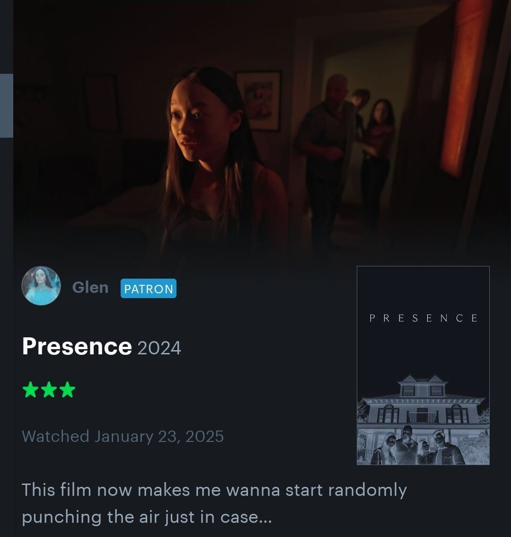
Task: Click the gray bar on the left edge
Action: click(7, 106)
